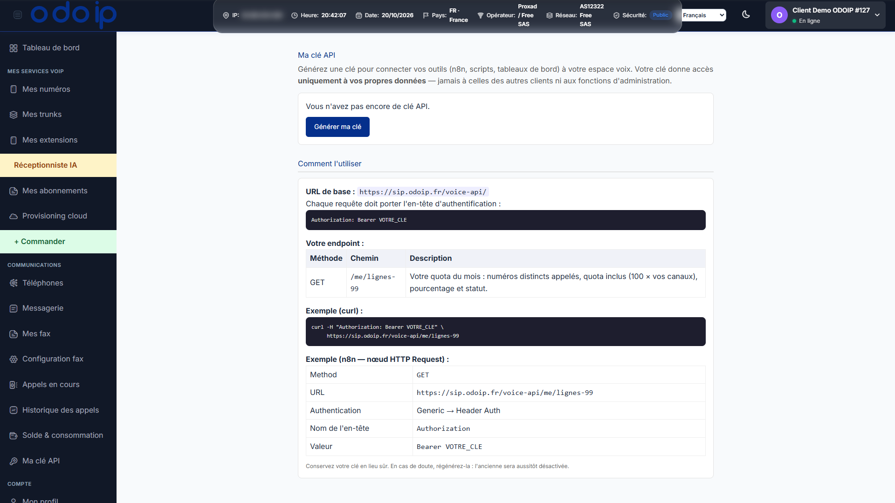Click the Réseau layers icon in status bar
The height and width of the screenshot is (503, 895).
click(x=550, y=15)
